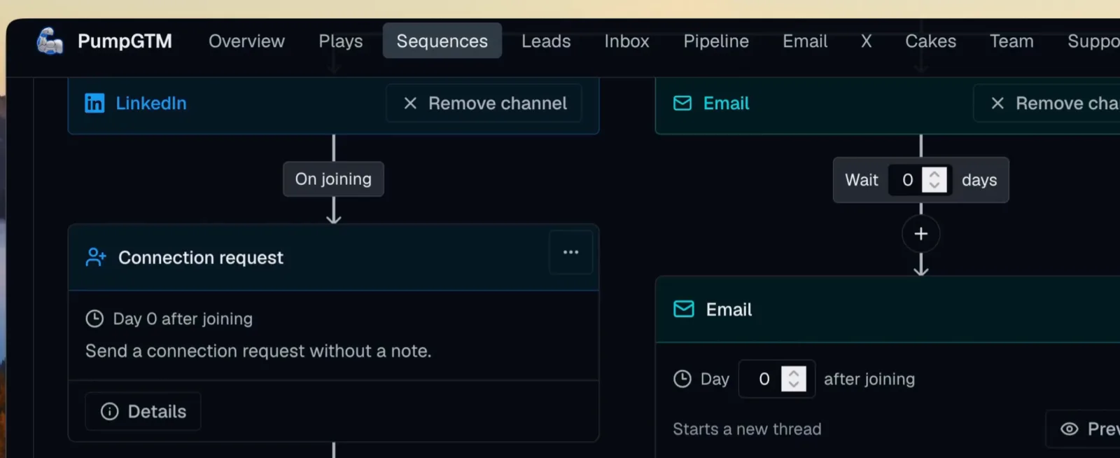The width and height of the screenshot is (1120, 458).
Task: Click the Email step card title
Action: [x=729, y=310]
